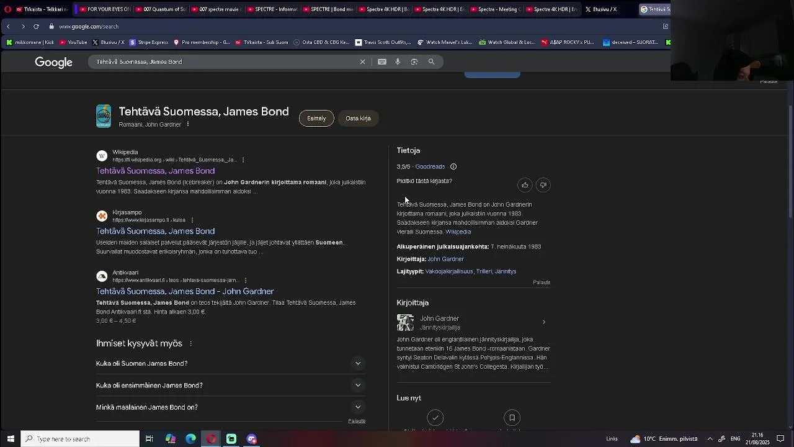
Task: Open options menu for Wikipedia result
Action: [x=243, y=160]
